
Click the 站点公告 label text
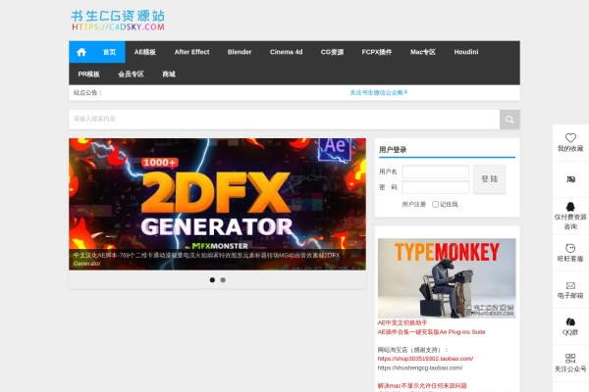point(87,93)
